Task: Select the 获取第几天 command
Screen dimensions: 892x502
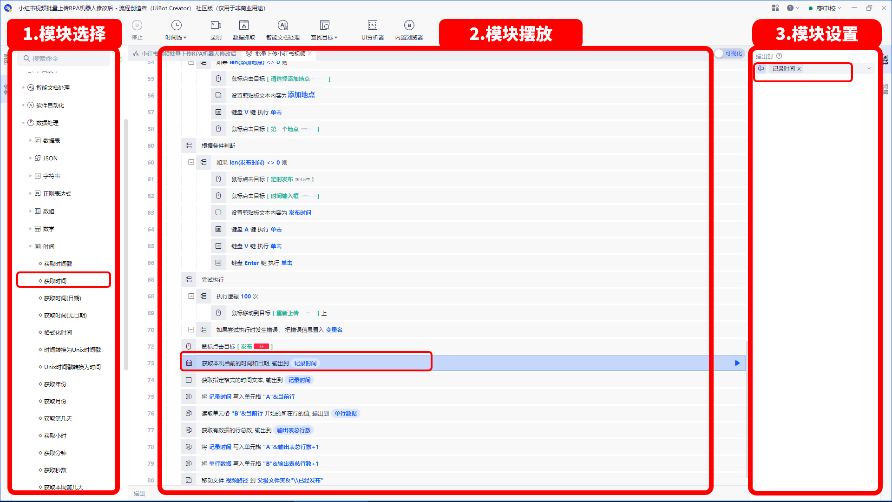Action: point(58,418)
